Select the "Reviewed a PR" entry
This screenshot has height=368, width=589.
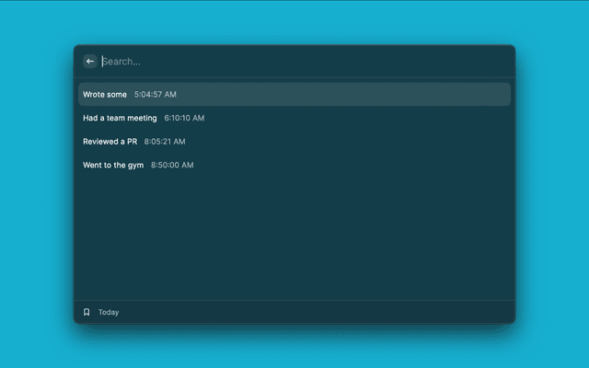click(110, 142)
